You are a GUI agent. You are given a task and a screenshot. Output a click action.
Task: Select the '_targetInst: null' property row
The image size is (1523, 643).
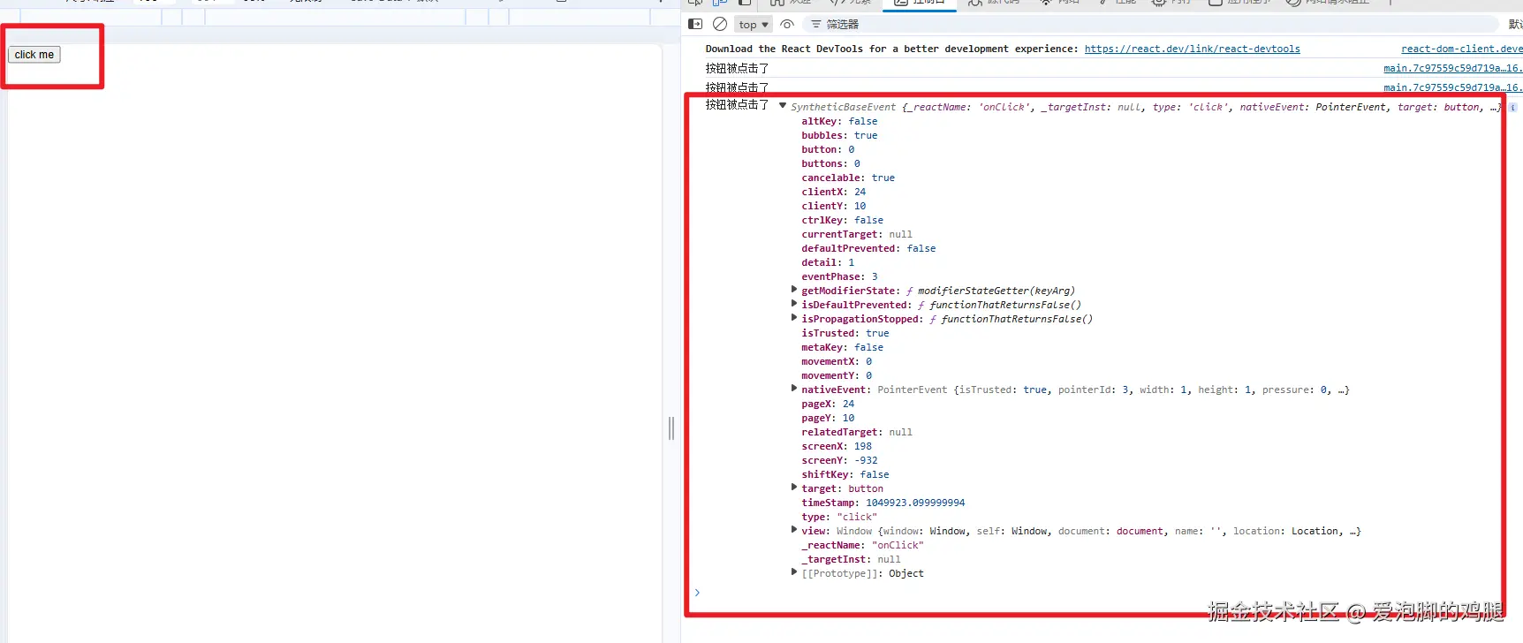(851, 560)
